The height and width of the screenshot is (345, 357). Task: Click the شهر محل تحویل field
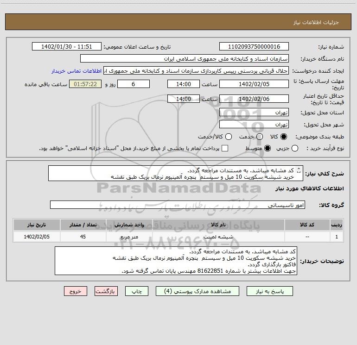point(254,125)
